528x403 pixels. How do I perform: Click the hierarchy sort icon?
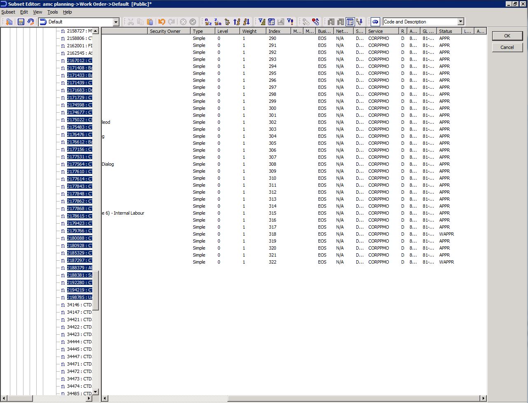227,22
